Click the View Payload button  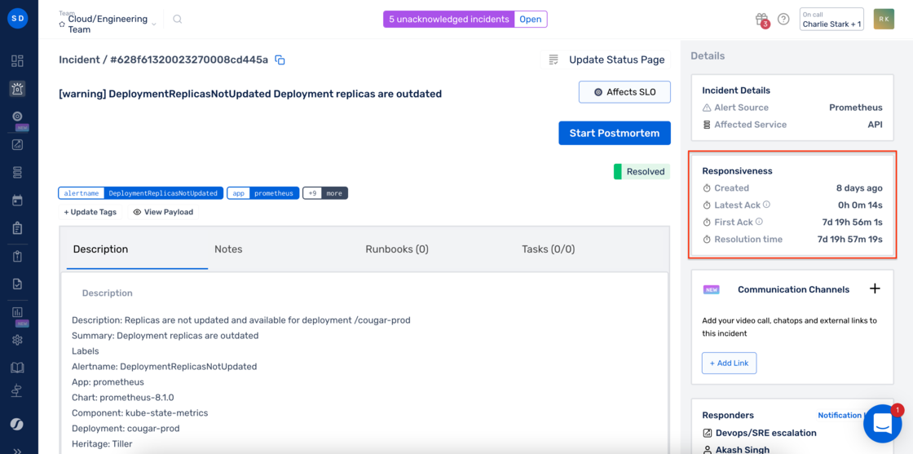163,212
